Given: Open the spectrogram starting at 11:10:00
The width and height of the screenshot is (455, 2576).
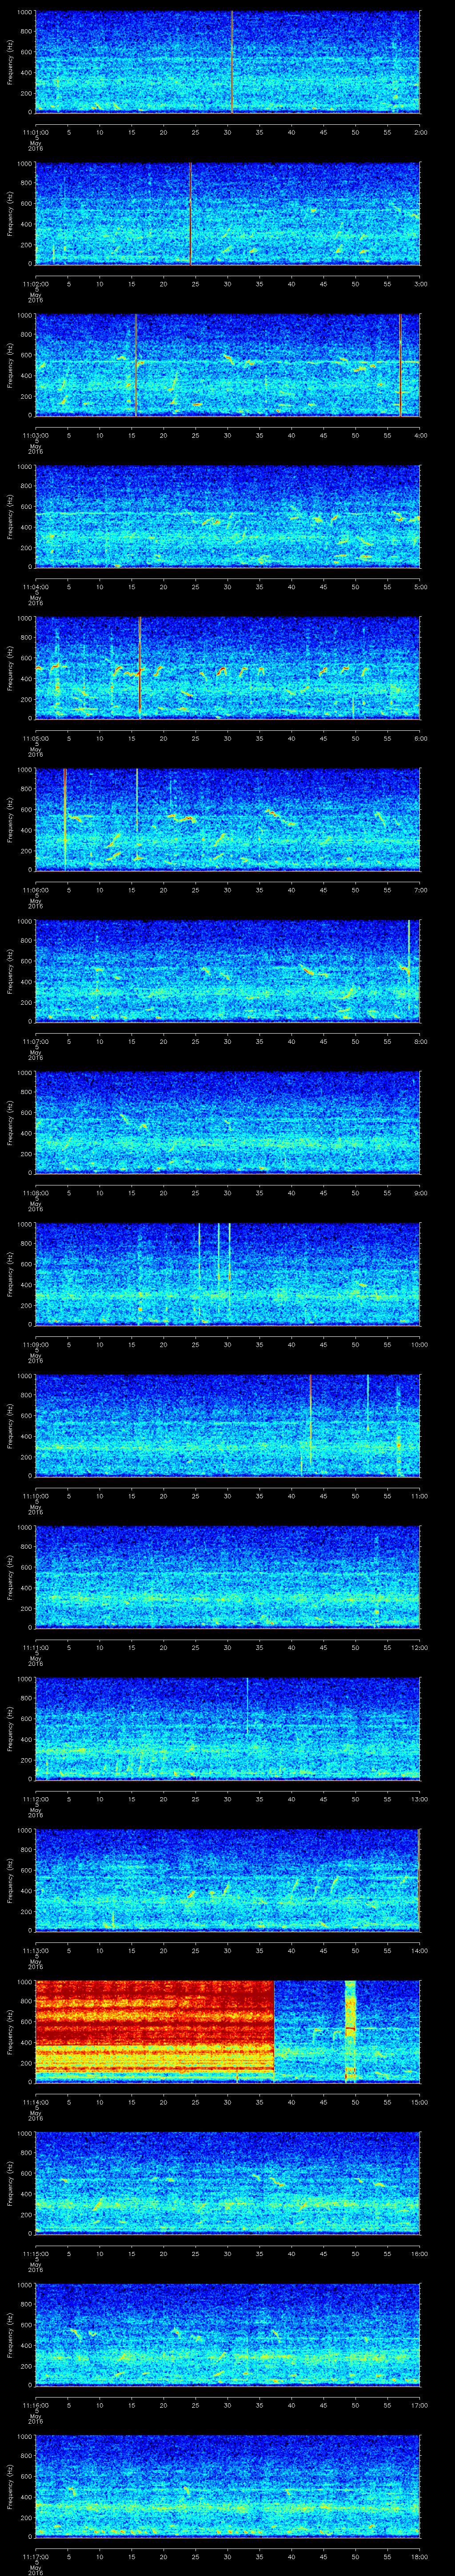Looking at the screenshot, I should pos(228,1425).
